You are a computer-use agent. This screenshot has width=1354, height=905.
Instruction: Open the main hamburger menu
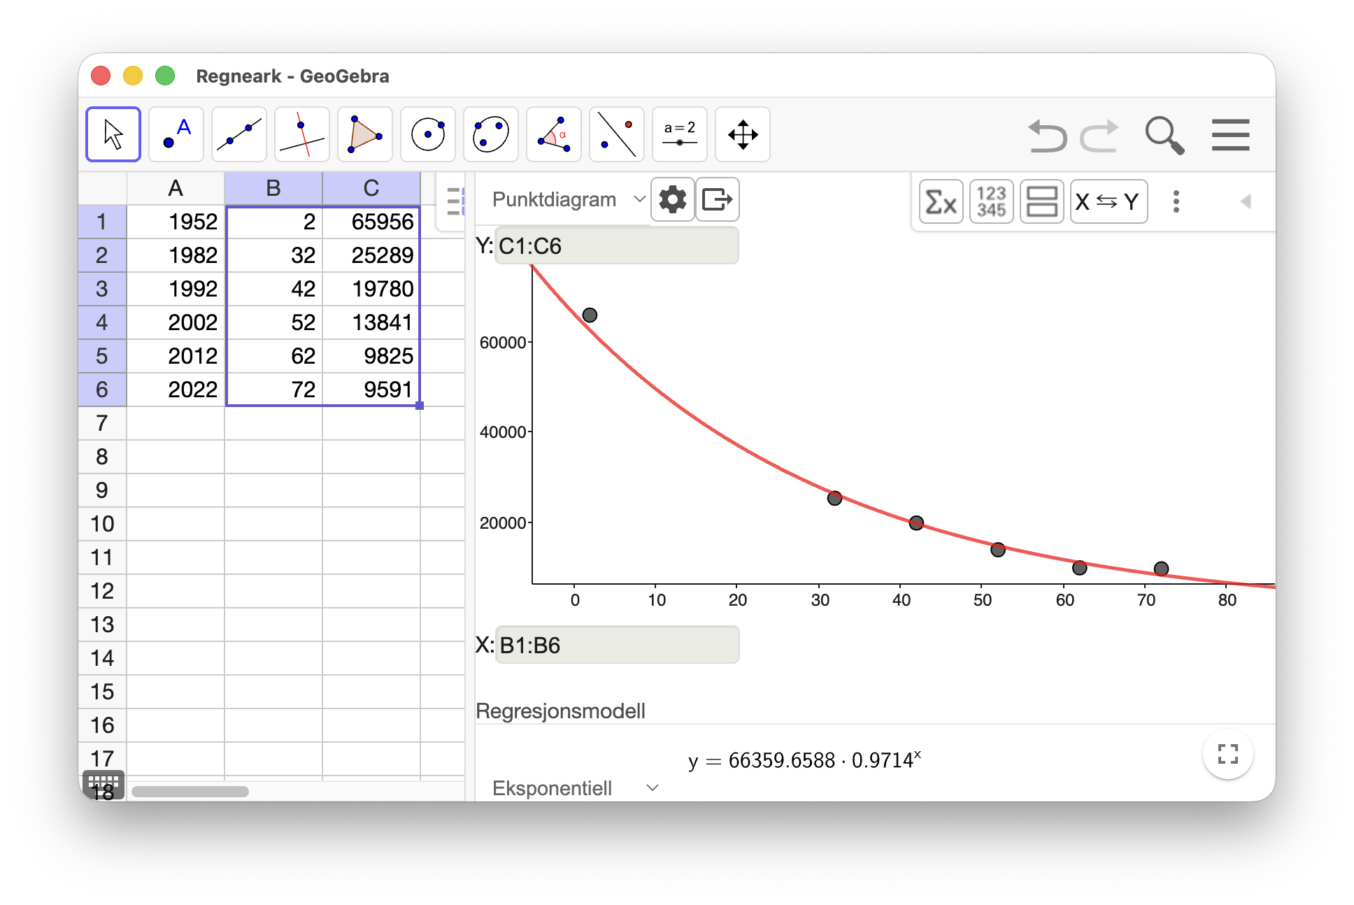[x=1230, y=134]
